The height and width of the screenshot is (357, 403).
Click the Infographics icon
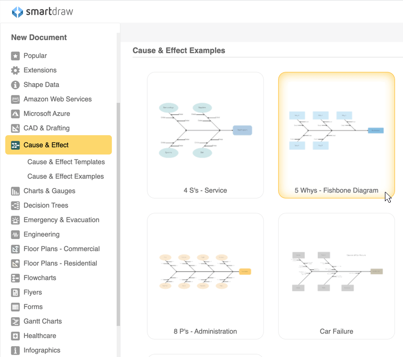click(16, 350)
